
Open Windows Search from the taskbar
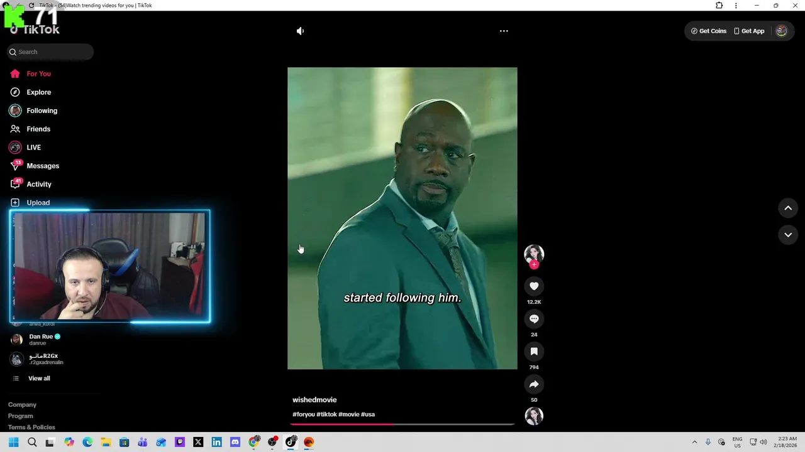pos(32,442)
